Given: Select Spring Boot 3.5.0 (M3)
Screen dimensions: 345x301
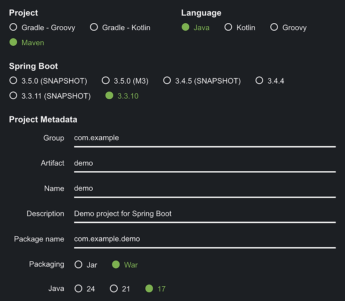Looking at the screenshot, I should click(x=106, y=80).
